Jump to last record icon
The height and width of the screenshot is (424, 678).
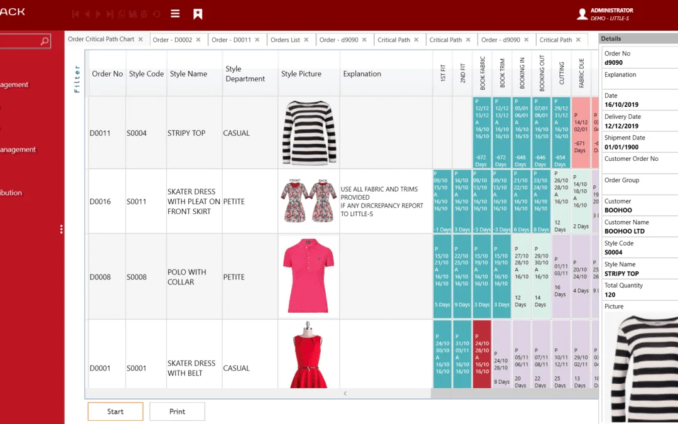point(110,14)
